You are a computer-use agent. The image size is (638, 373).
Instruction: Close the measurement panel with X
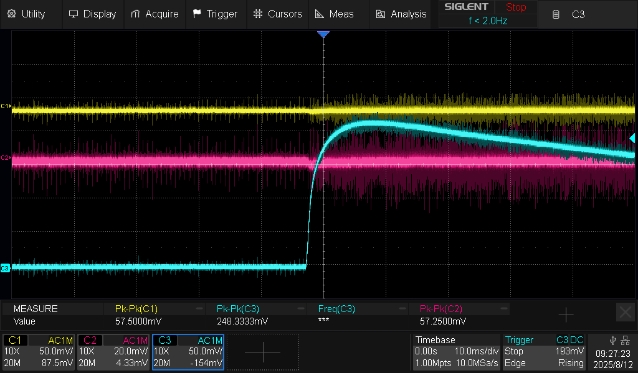tap(625, 312)
